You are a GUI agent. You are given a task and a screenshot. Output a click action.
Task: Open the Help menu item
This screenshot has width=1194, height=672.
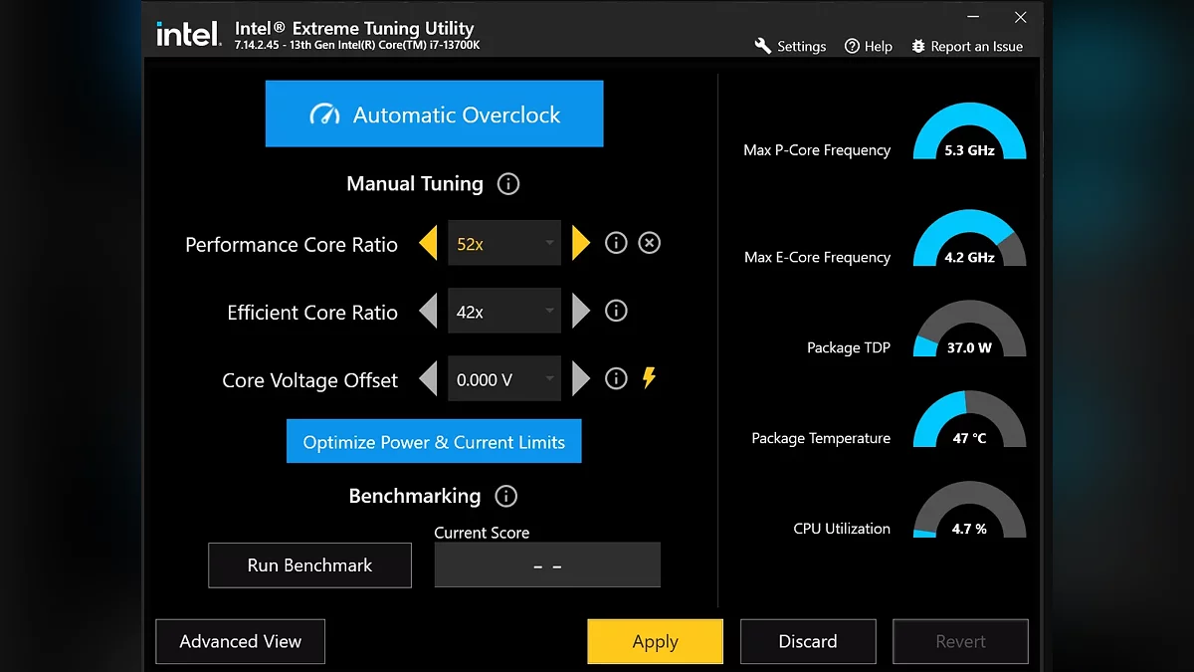click(868, 47)
